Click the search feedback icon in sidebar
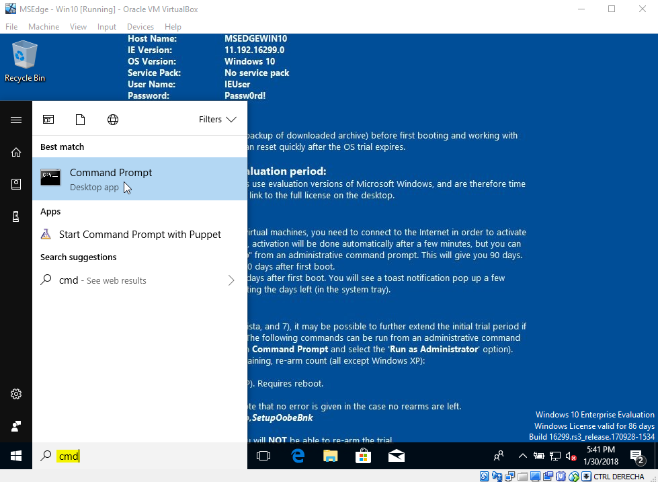Screen dimensions: 658x482 16,426
